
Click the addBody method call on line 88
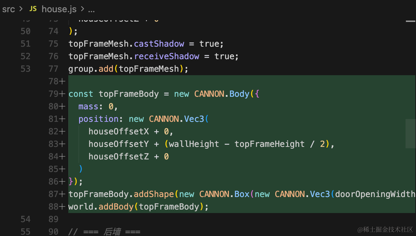[x=116, y=206]
